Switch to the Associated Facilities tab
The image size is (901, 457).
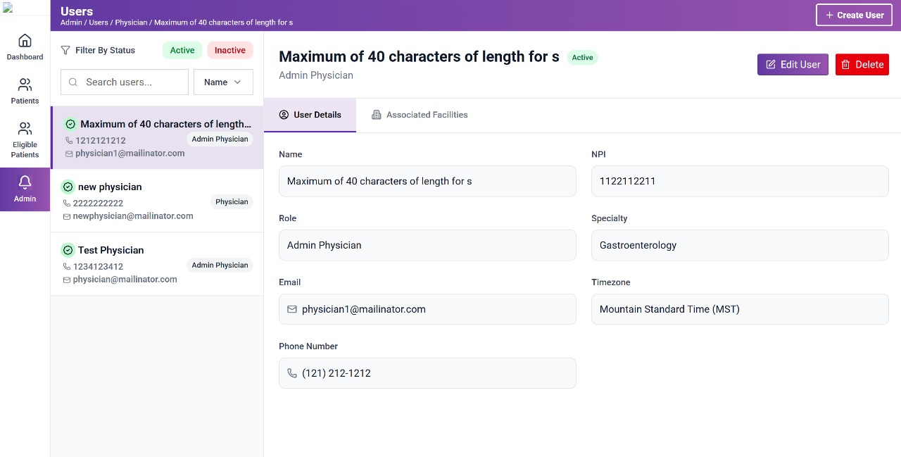tap(420, 115)
